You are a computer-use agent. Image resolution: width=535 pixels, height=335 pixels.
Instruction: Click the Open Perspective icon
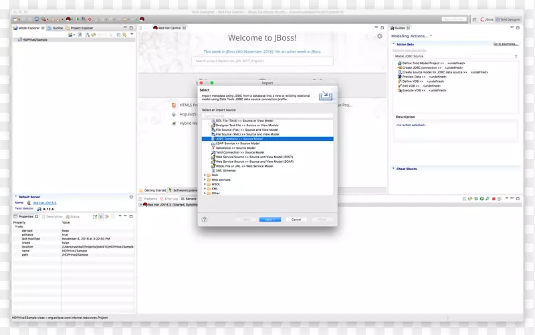point(475,19)
